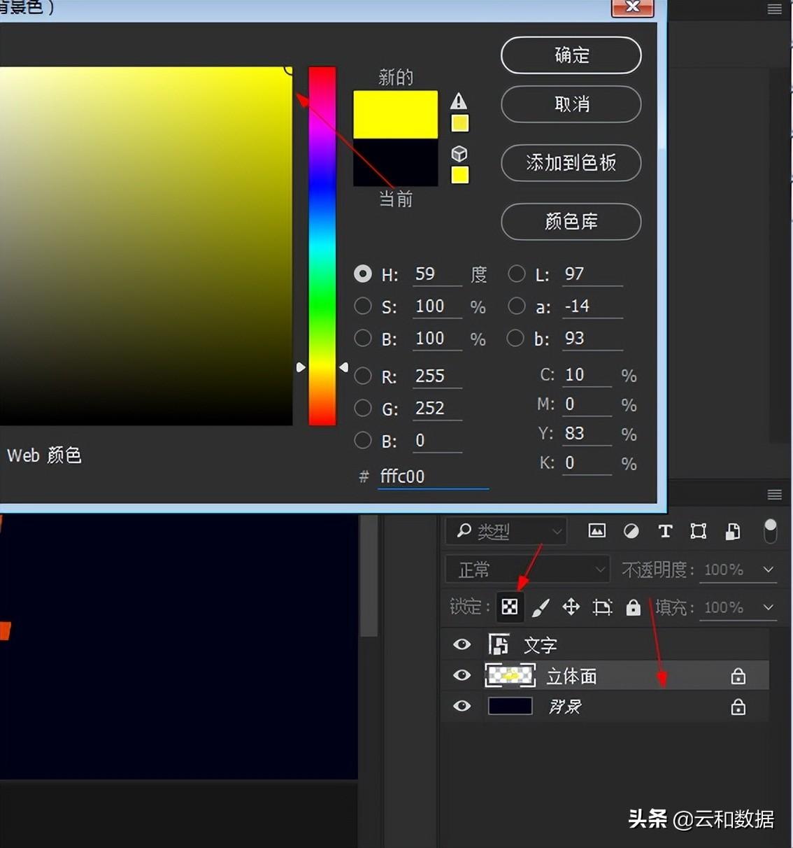This screenshot has width=793, height=848.
Task: Open the 颜色库 color library
Action: tap(571, 222)
